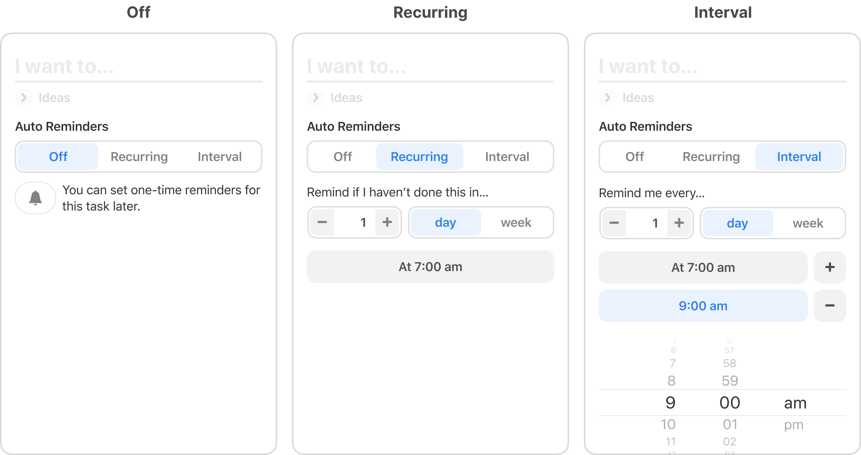
Task: Remove the 9:00 am time with minus button
Action: coord(830,306)
